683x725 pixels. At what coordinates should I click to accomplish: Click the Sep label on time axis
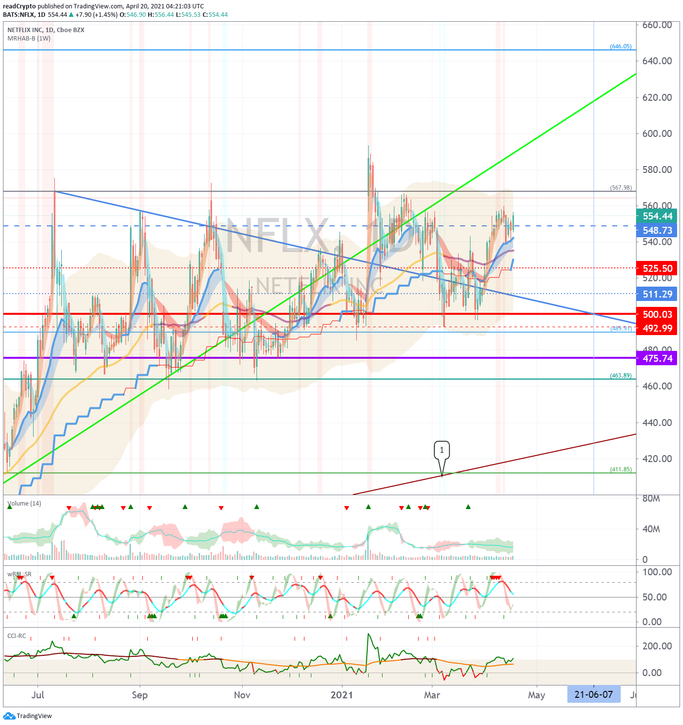140,695
